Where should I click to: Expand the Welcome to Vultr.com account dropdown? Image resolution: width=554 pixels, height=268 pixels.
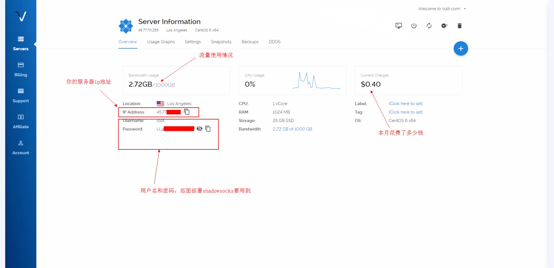(x=442, y=9)
